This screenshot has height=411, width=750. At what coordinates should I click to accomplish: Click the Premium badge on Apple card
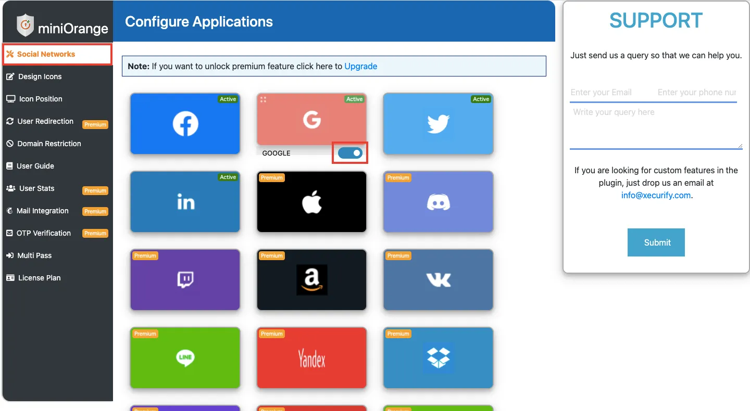(x=271, y=177)
